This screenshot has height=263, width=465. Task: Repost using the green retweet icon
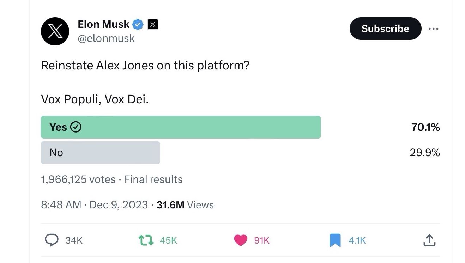tap(146, 240)
